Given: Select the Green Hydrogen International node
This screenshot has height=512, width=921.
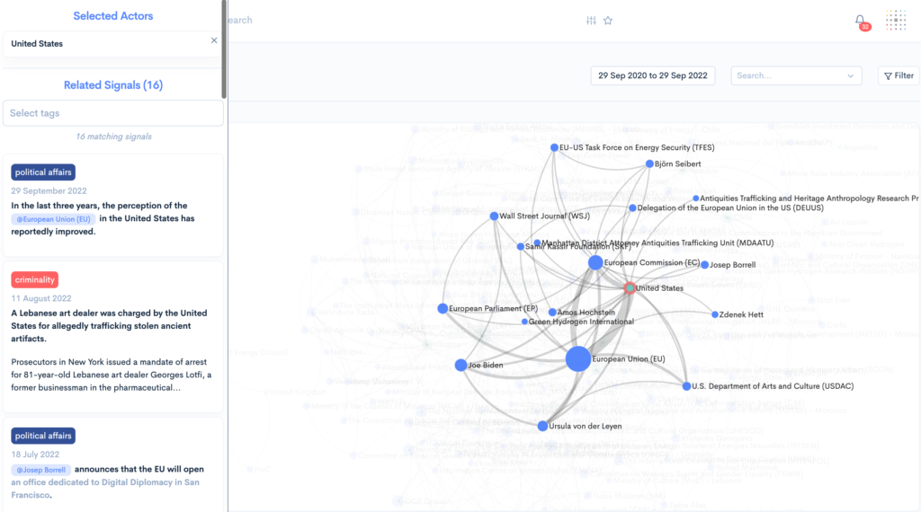Looking at the screenshot, I should [524, 322].
